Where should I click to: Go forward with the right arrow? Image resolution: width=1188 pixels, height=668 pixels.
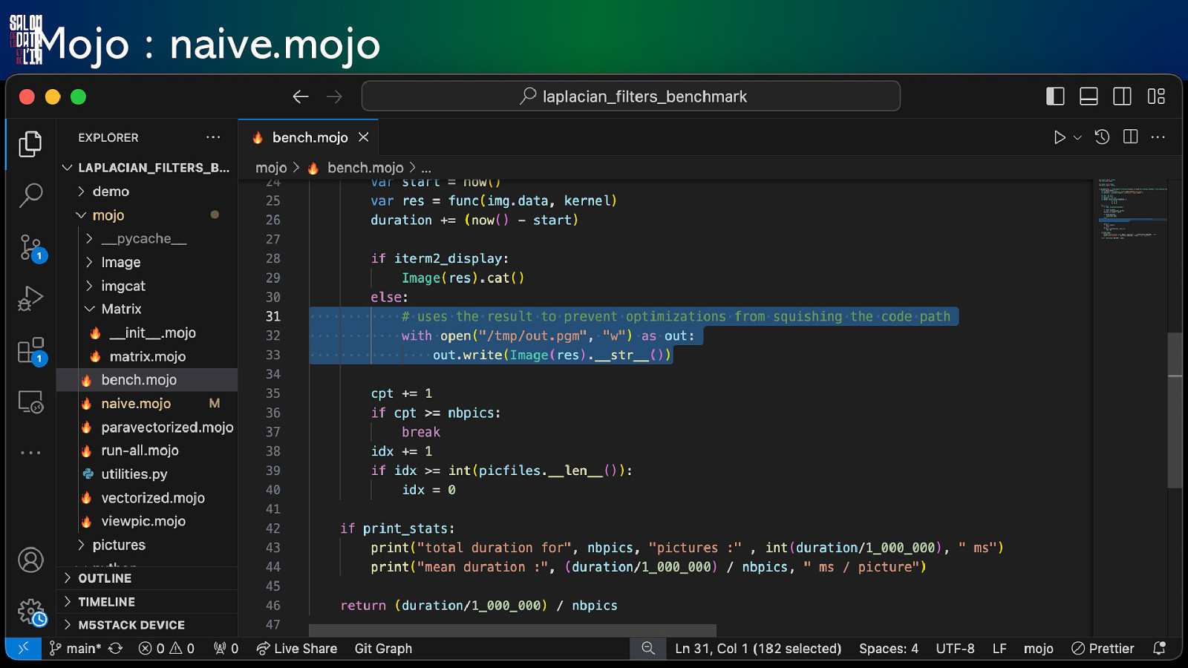pyautogui.click(x=335, y=96)
